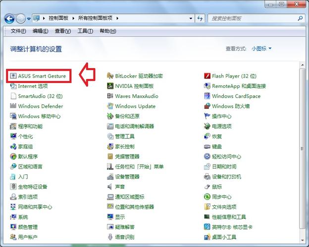Open the BitLocker drive encryption icon
Image resolution: width=309 pixels, height=247 pixels.
(110, 76)
